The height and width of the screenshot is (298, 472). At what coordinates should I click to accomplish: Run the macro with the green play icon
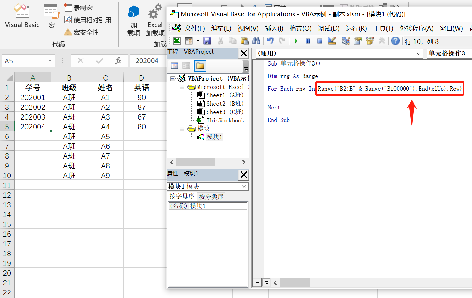[x=296, y=41]
